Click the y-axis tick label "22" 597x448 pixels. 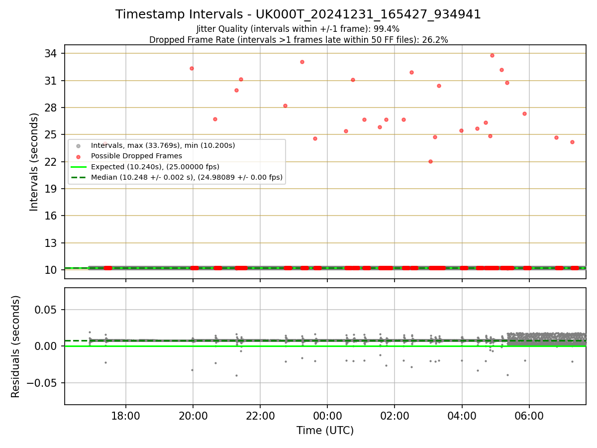pyautogui.click(x=52, y=162)
